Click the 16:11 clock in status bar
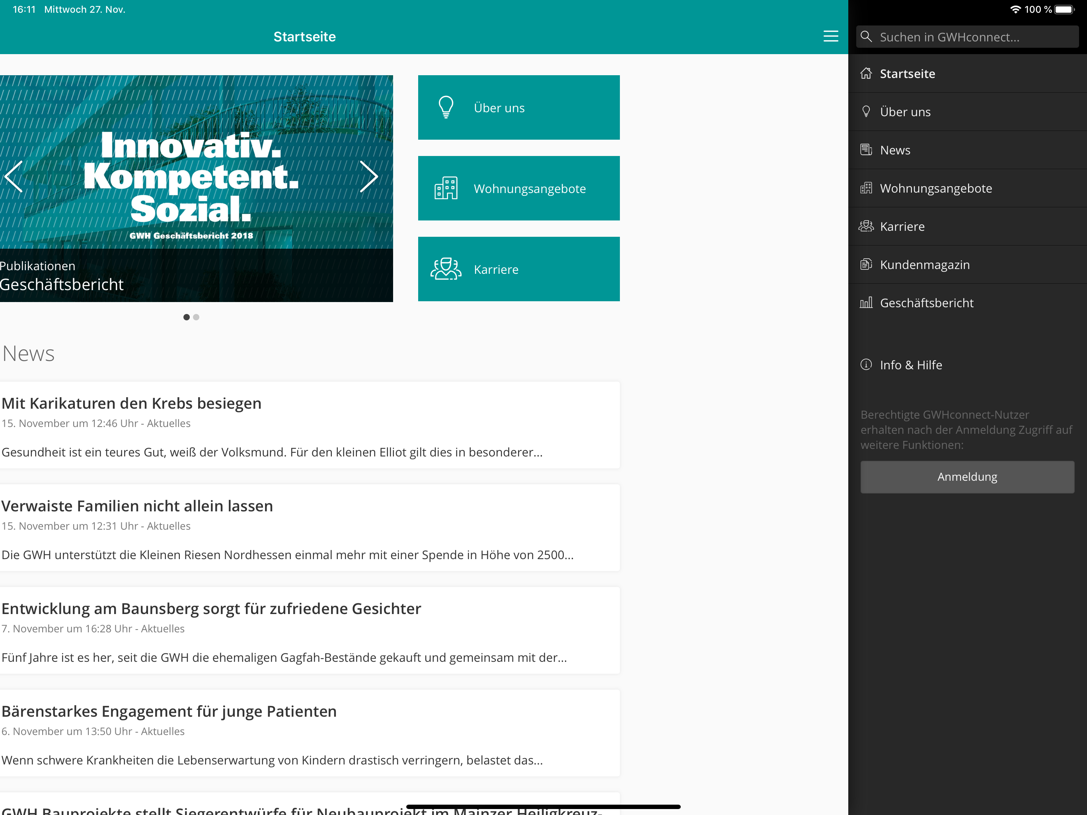The height and width of the screenshot is (815, 1087). (24, 9)
